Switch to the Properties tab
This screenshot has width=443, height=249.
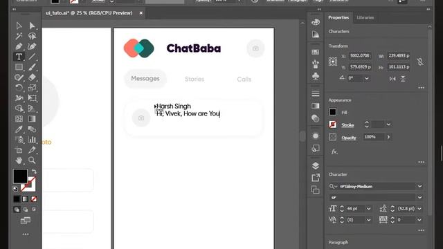click(x=338, y=17)
